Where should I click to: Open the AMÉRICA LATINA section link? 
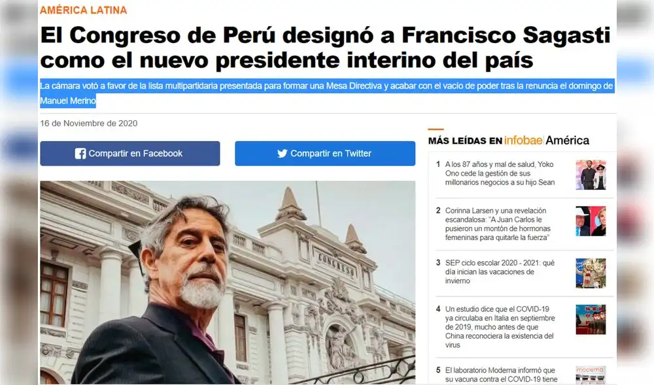[84, 10]
